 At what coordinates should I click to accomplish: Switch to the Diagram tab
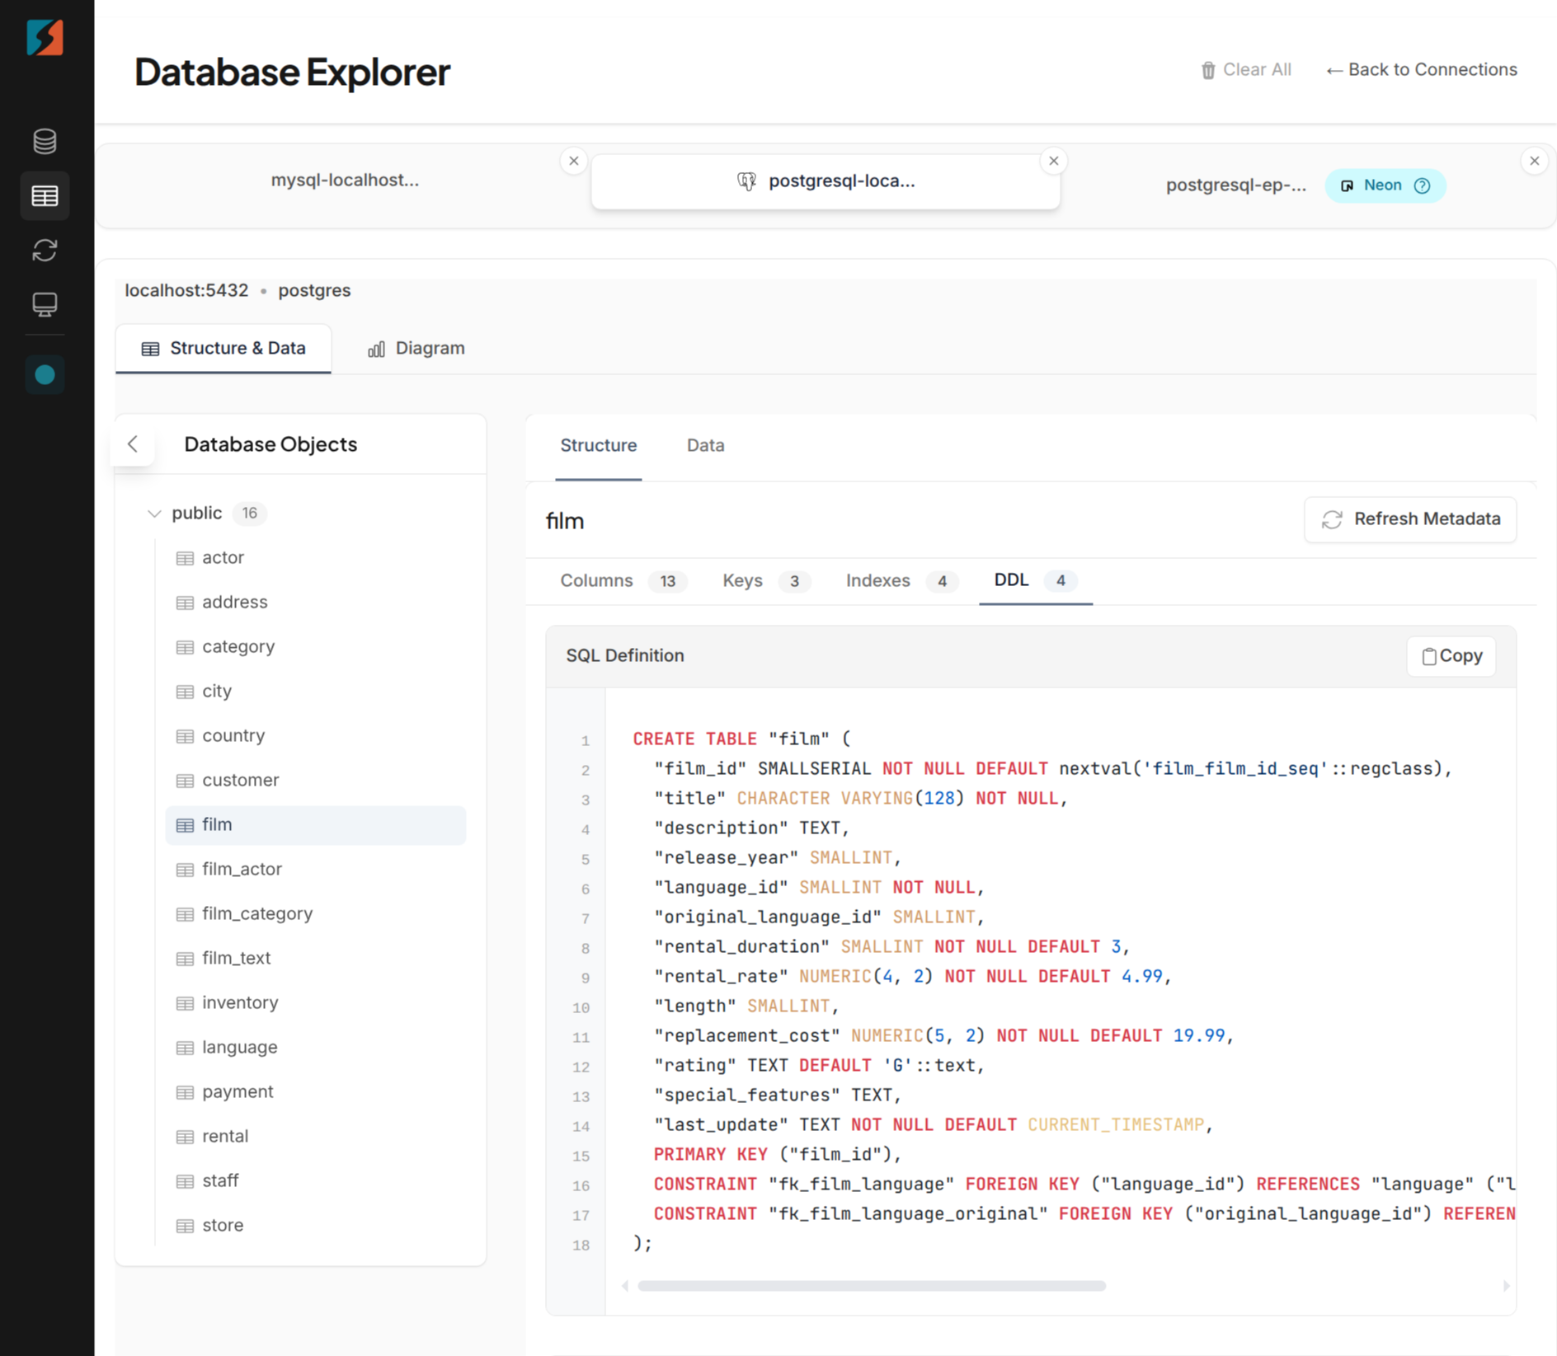(x=416, y=348)
